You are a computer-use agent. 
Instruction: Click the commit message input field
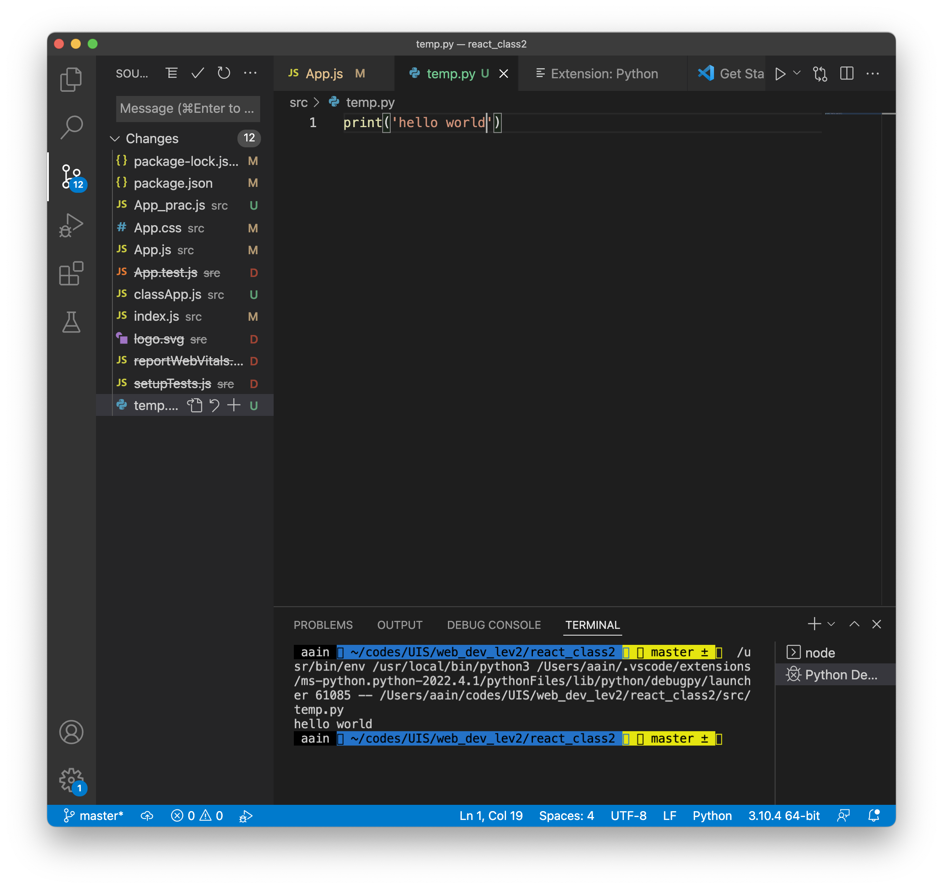point(187,109)
